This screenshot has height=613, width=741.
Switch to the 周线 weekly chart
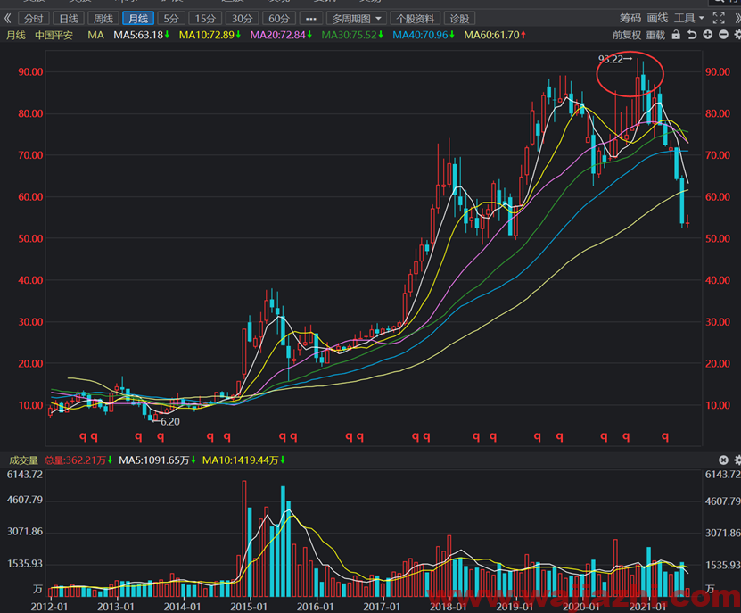coord(103,19)
